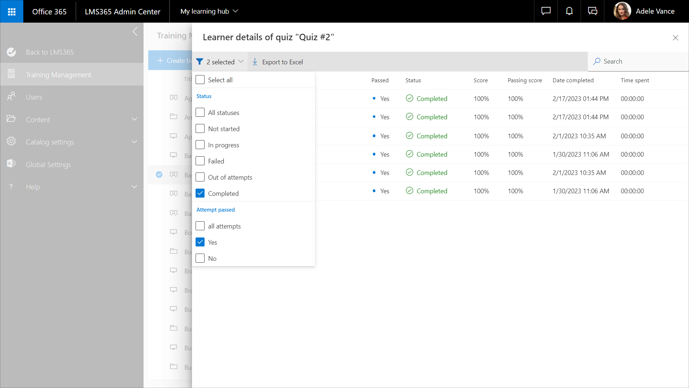Expand the Help sidebar chevron

pyautogui.click(x=134, y=187)
